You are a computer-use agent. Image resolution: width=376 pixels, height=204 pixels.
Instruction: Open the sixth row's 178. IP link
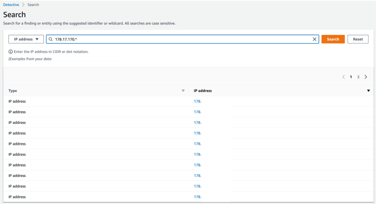click(198, 154)
